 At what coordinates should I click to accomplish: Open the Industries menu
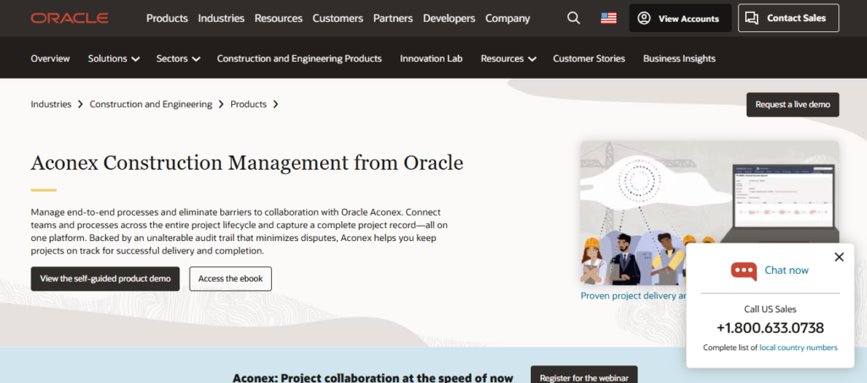tap(221, 19)
